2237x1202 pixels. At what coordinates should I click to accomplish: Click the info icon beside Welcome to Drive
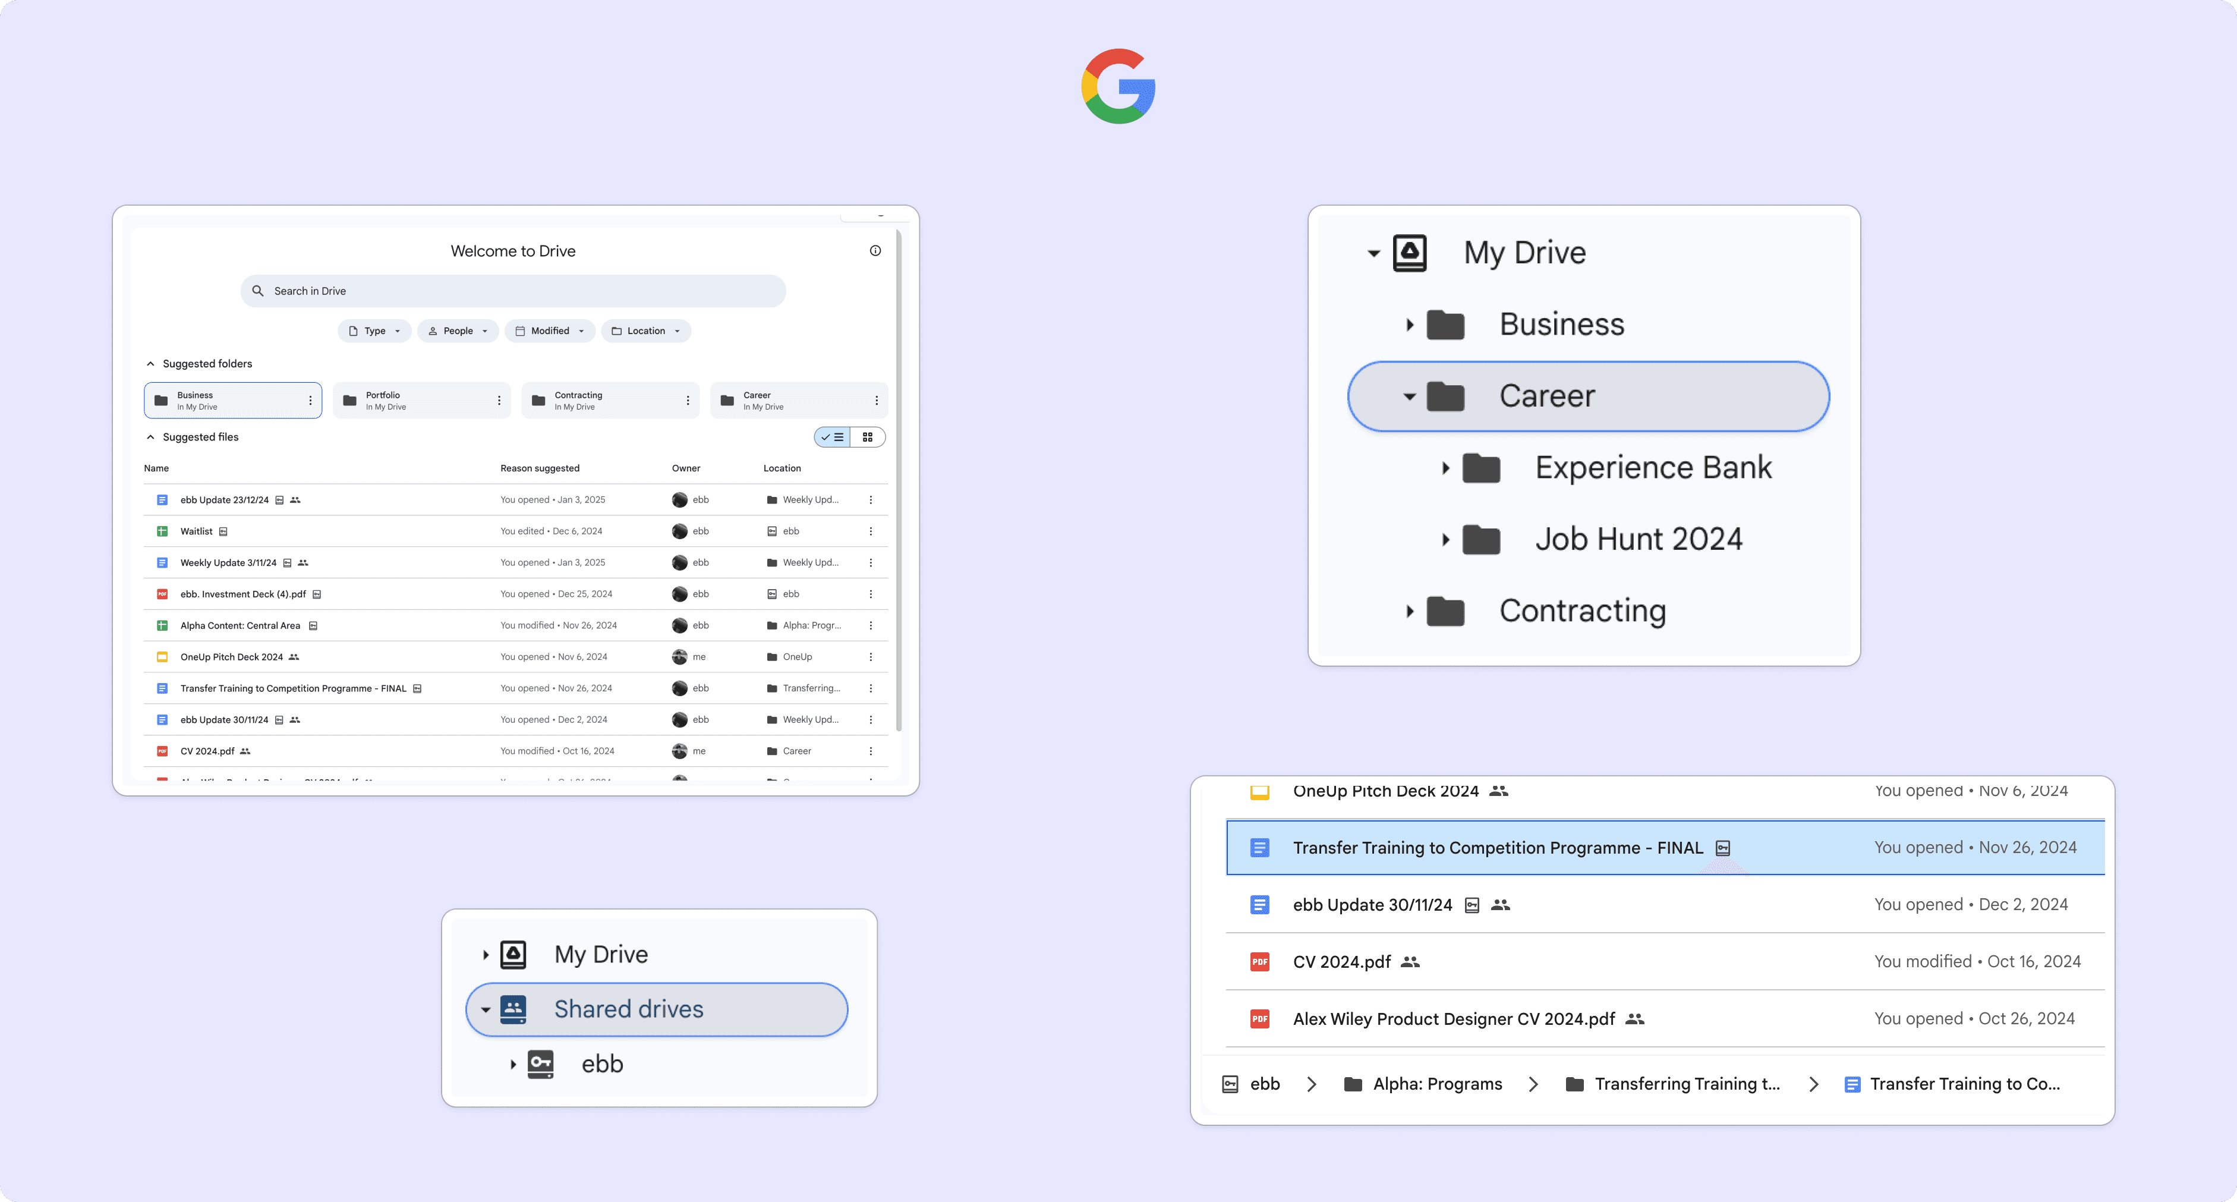point(875,251)
